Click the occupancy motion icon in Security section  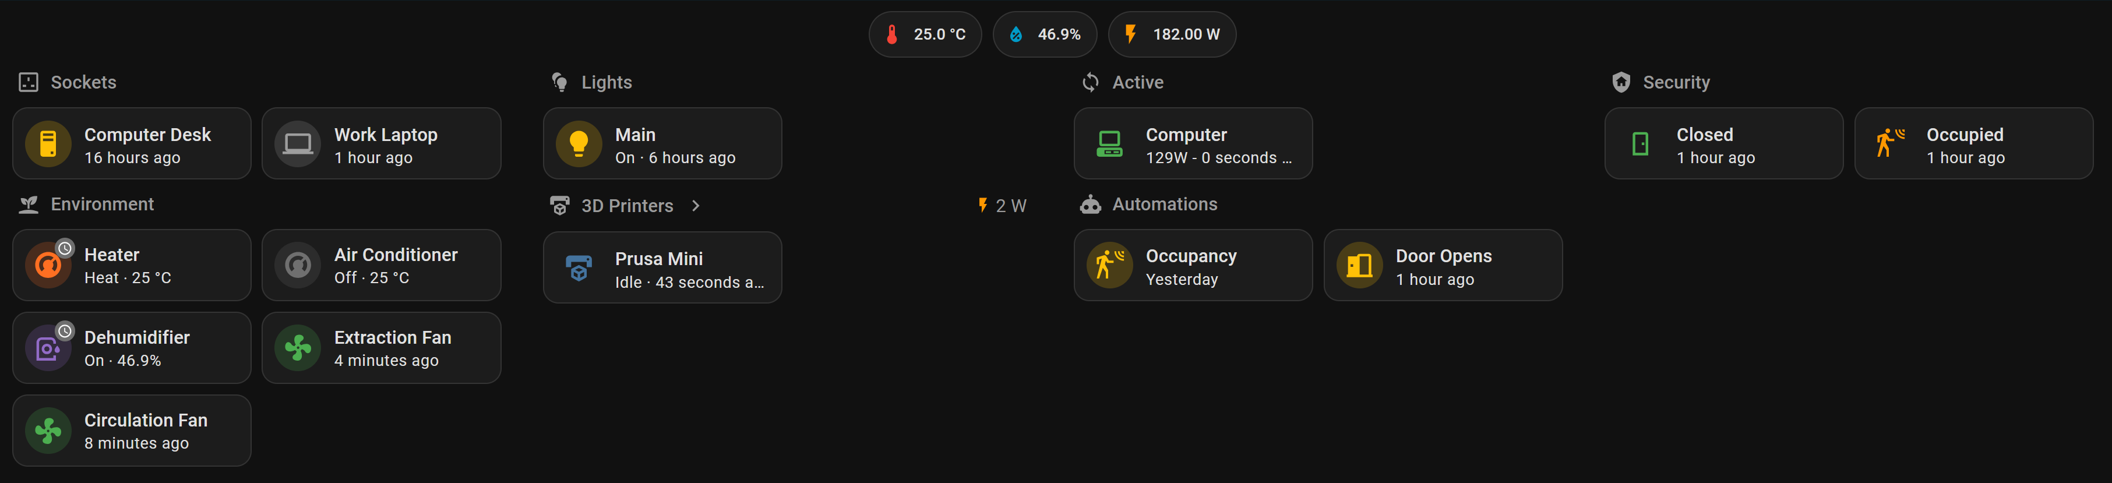(x=1890, y=143)
